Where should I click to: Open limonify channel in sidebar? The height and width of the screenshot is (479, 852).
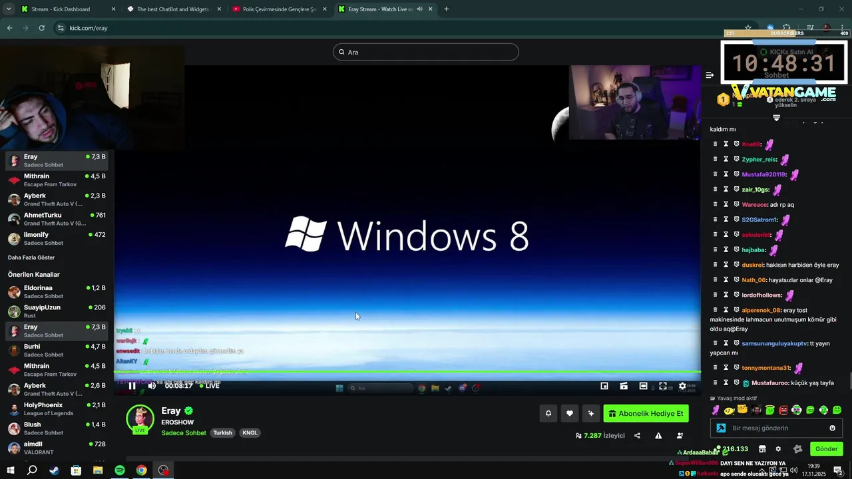pyautogui.click(x=57, y=239)
